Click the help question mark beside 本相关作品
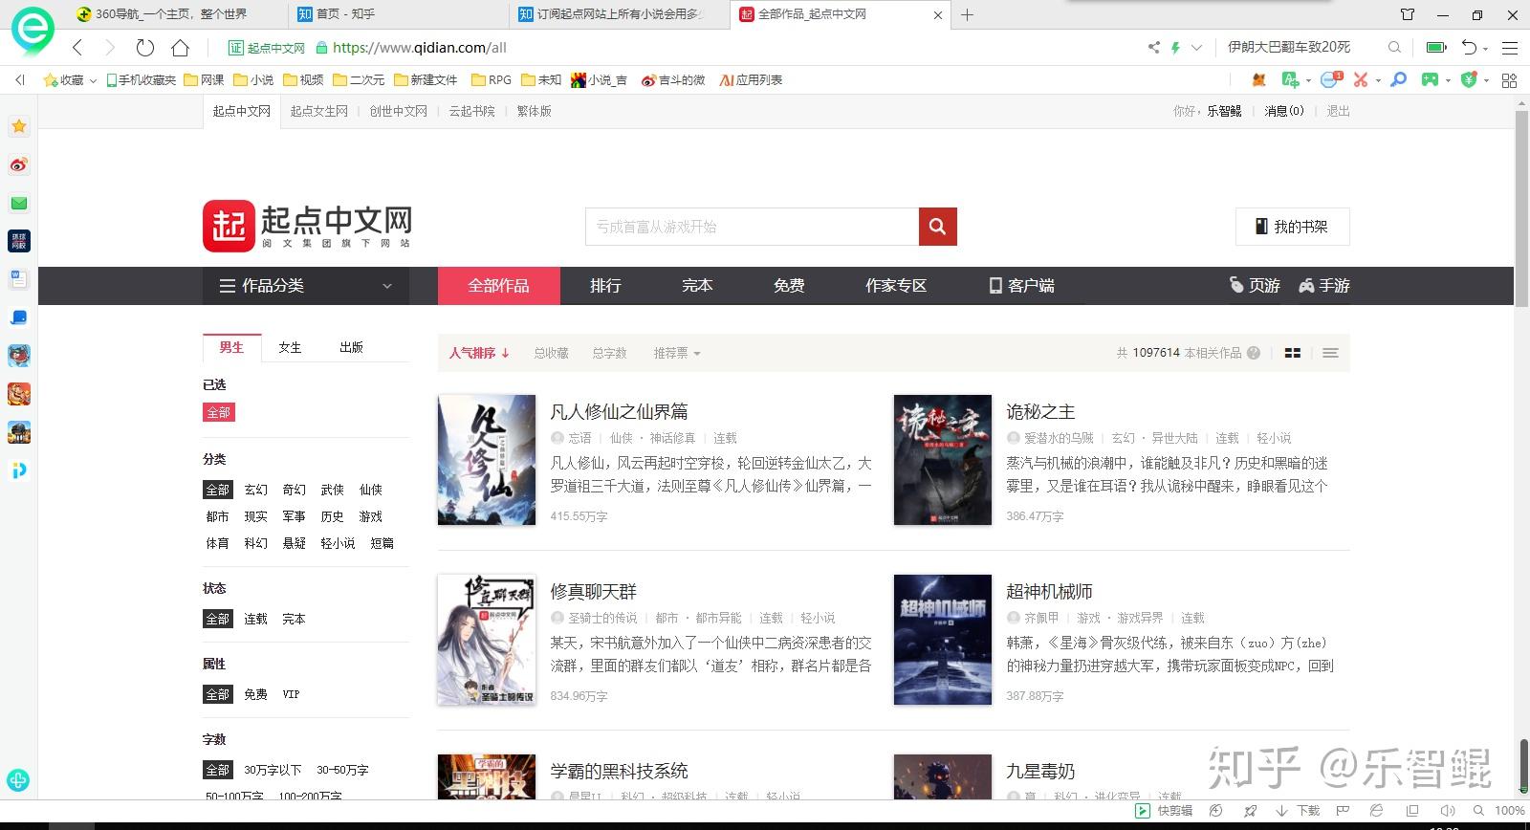This screenshot has height=830, width=1530. (1254, 353)
